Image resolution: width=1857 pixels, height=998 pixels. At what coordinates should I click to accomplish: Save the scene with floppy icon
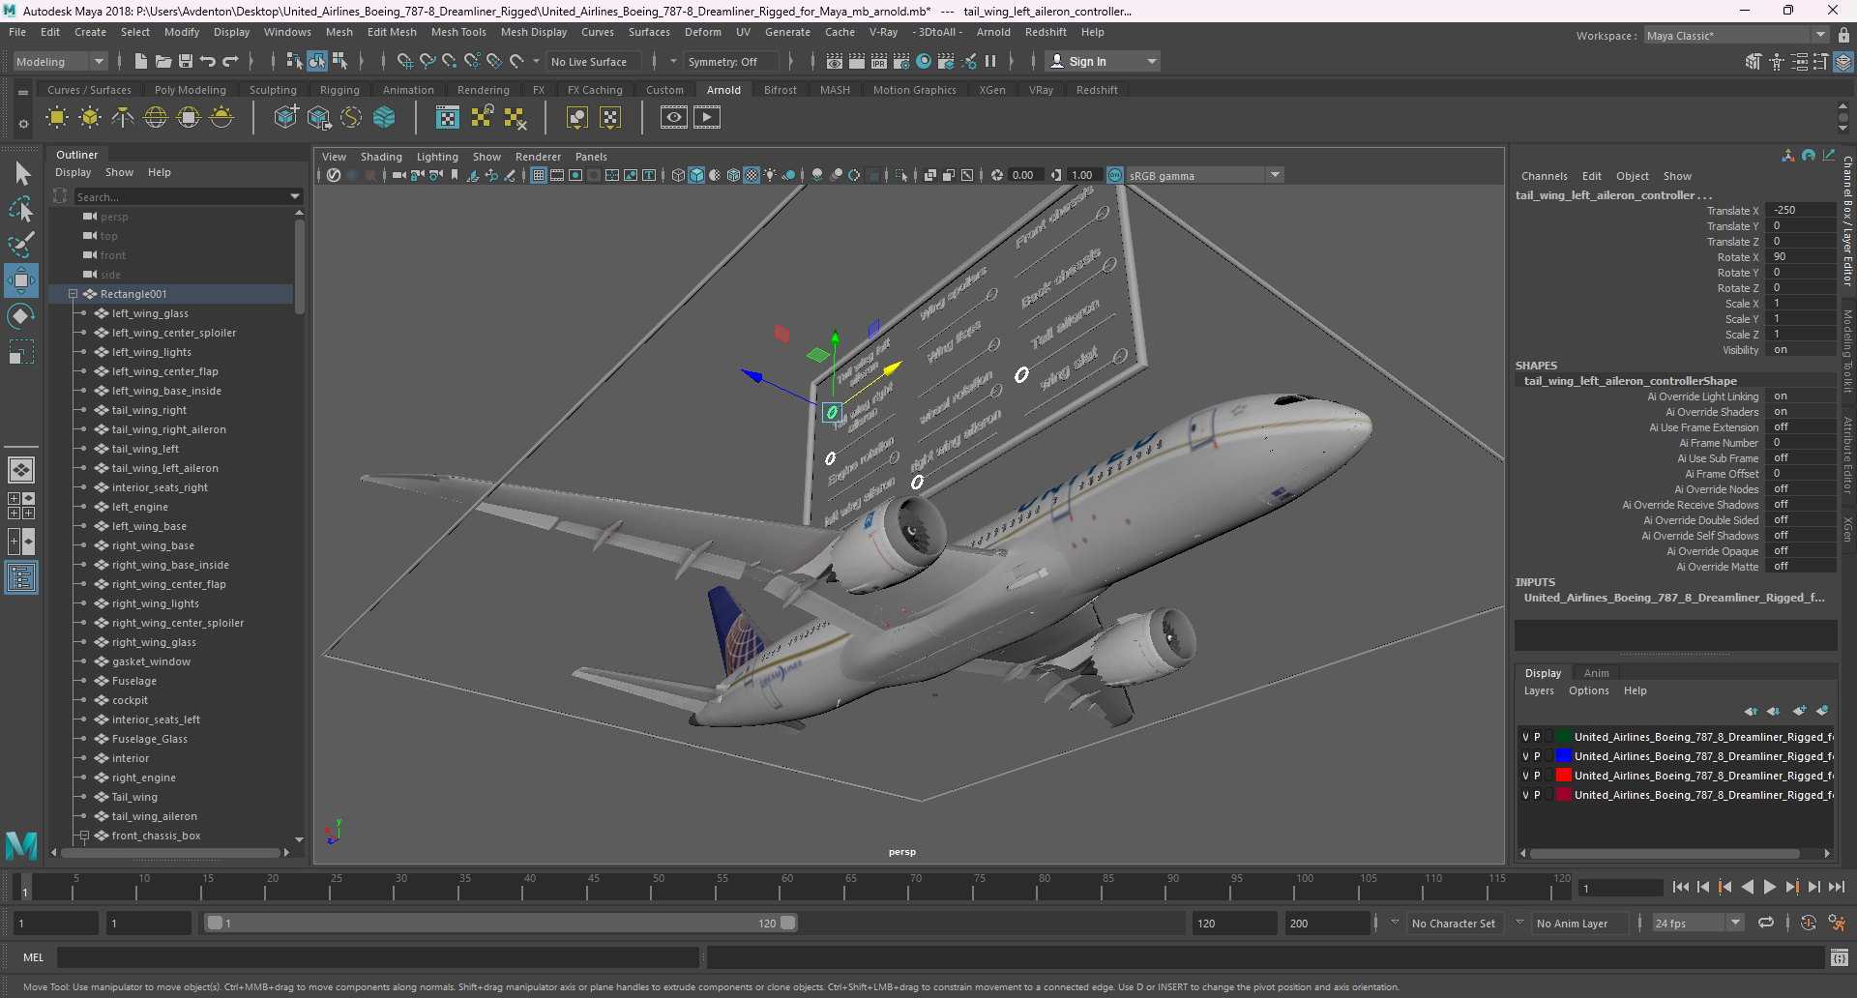(186, 61)
